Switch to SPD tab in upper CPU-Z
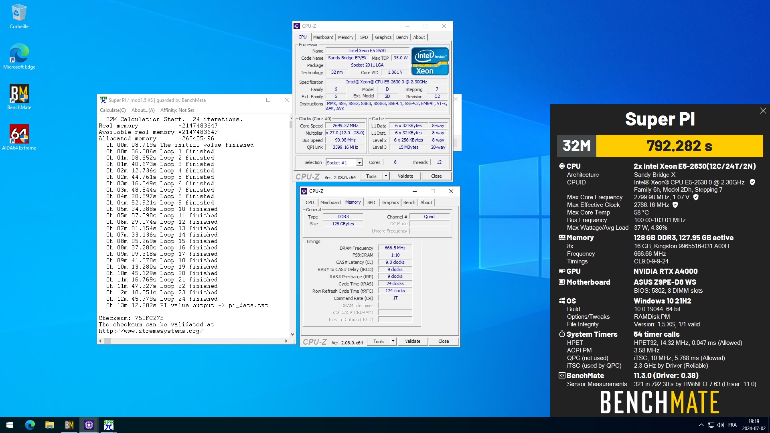The image size is (770, 433). pyautogui.click(x=364, y=37)
